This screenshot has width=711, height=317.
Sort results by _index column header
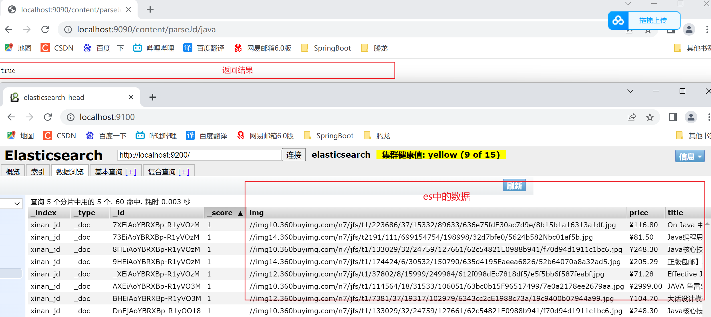(49, 213)
